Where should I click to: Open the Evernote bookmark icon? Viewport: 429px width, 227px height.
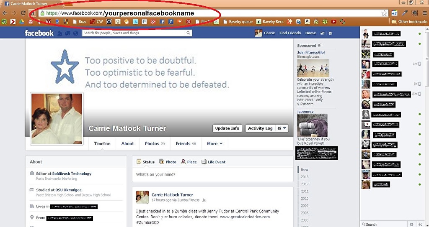(x=4, y=22)
